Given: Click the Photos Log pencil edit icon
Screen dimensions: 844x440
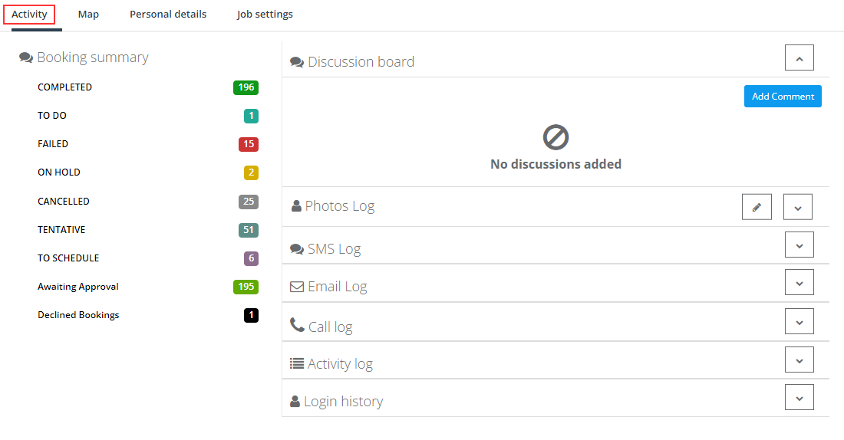Looking at the screenshot, I should point(757,207).
